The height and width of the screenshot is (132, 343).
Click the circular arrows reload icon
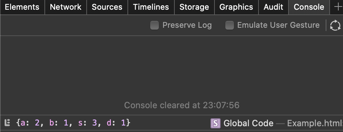point(335,25)
